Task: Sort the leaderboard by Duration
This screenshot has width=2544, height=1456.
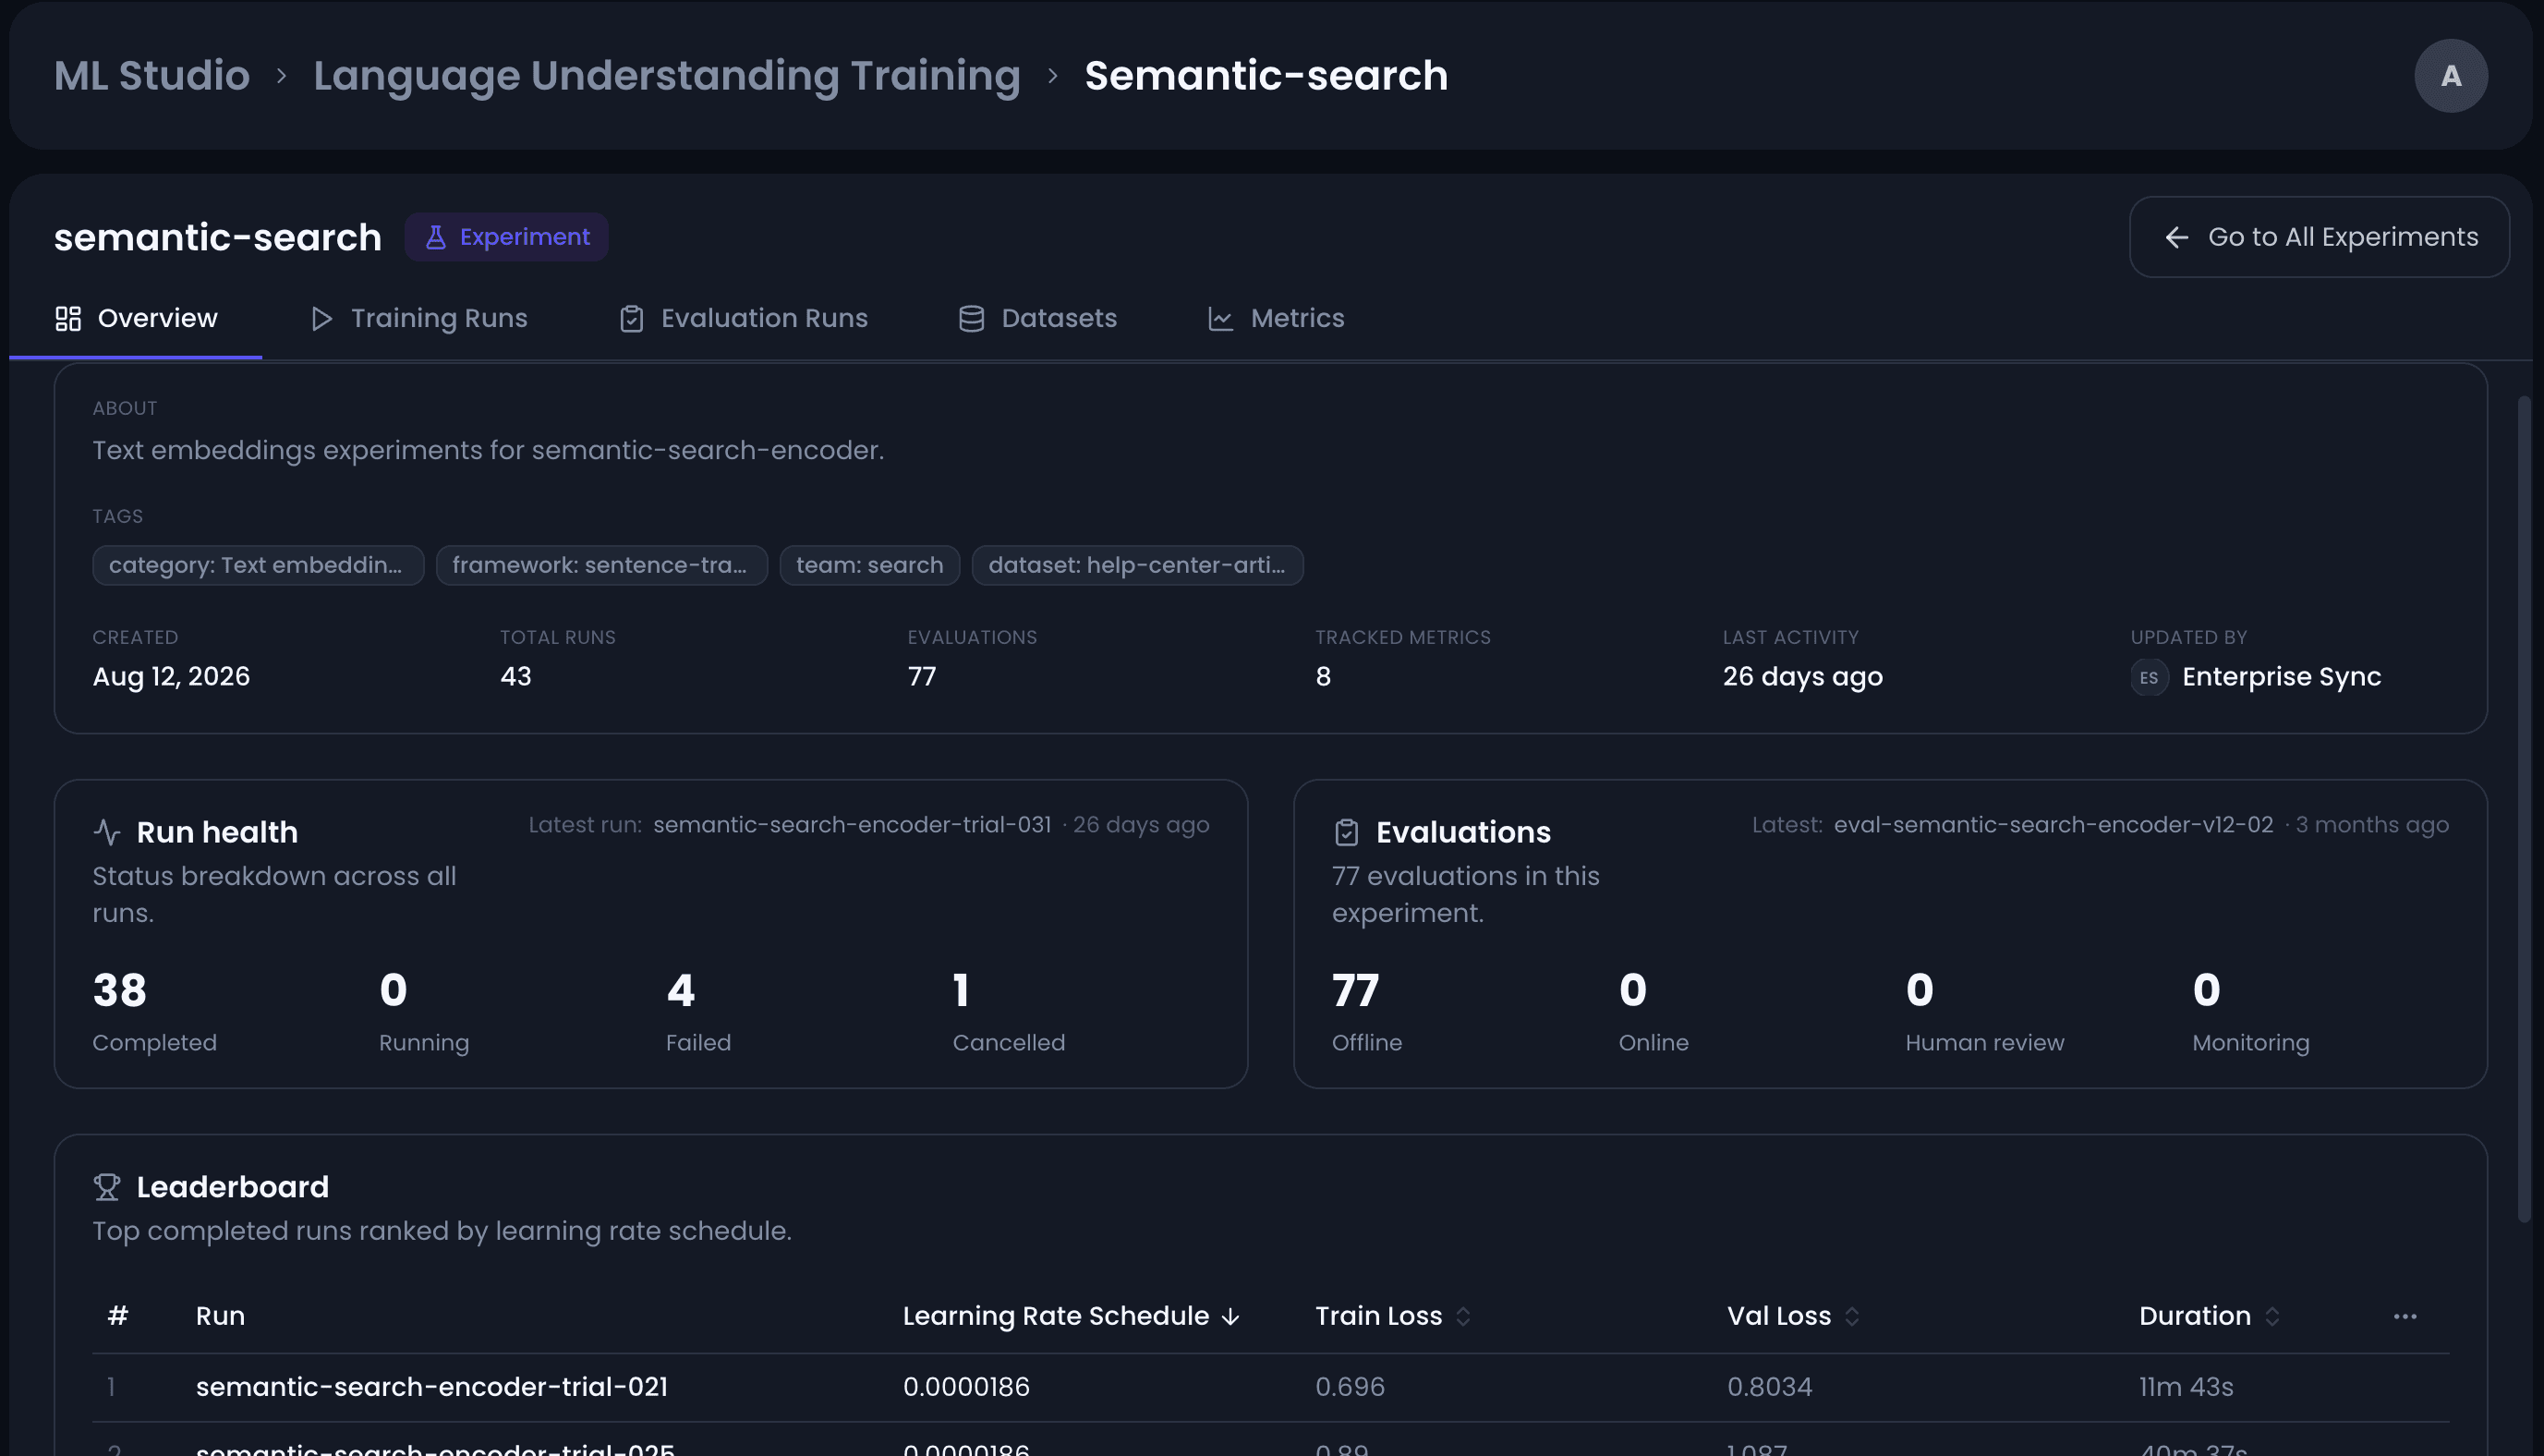Action: pos(2209,1316)
